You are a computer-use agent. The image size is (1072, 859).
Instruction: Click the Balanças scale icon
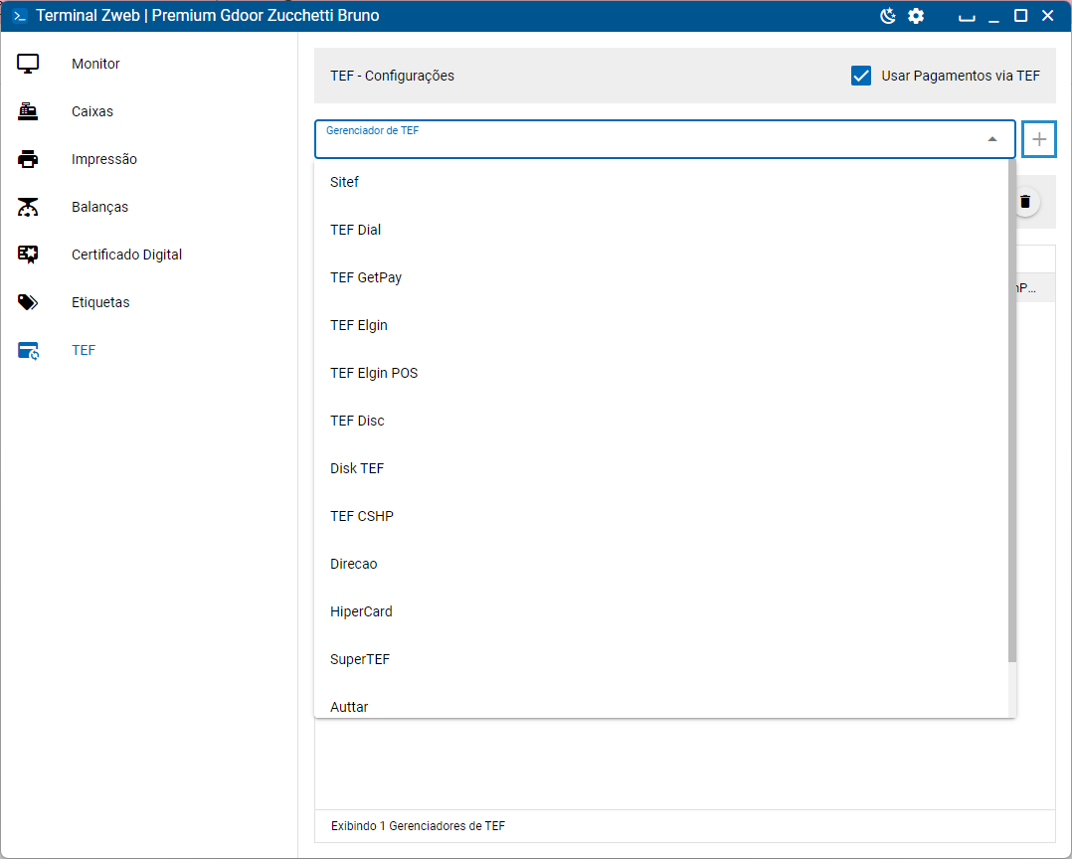(28, 207)
